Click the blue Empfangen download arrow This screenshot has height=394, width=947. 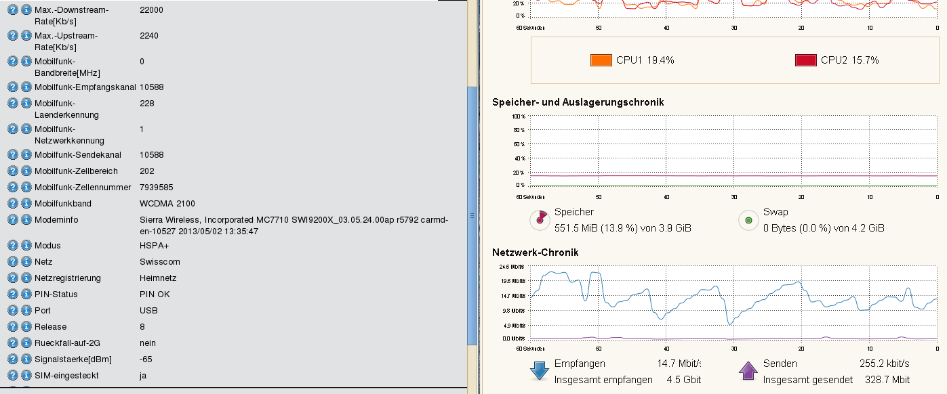tap(539, 370)
